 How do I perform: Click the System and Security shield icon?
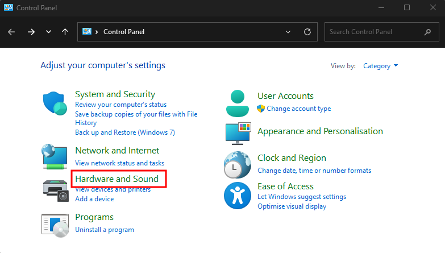coord(55,103)
